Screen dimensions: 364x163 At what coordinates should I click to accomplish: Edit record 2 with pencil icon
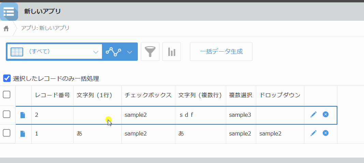[x=314, y=115]
